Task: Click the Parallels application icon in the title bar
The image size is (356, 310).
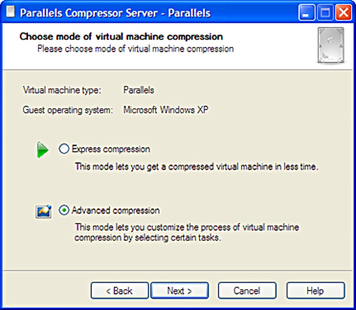Action: (10, 12)
